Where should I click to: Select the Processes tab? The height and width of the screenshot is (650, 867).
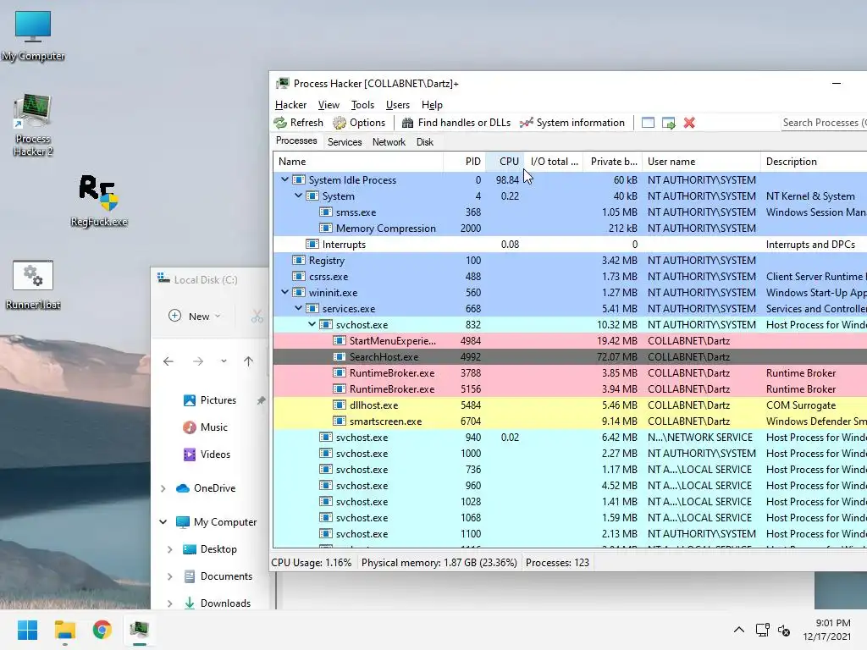click(x=296, y=141)
